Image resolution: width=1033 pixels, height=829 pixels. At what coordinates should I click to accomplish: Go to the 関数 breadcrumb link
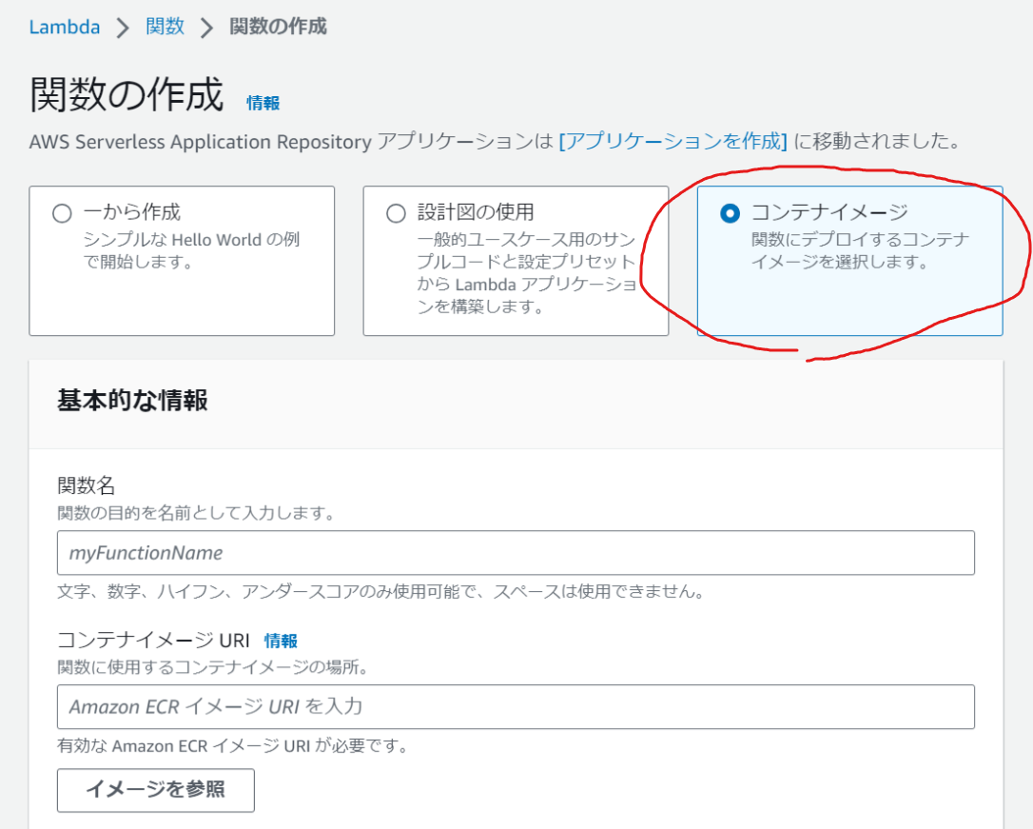[x=165, y=27]
